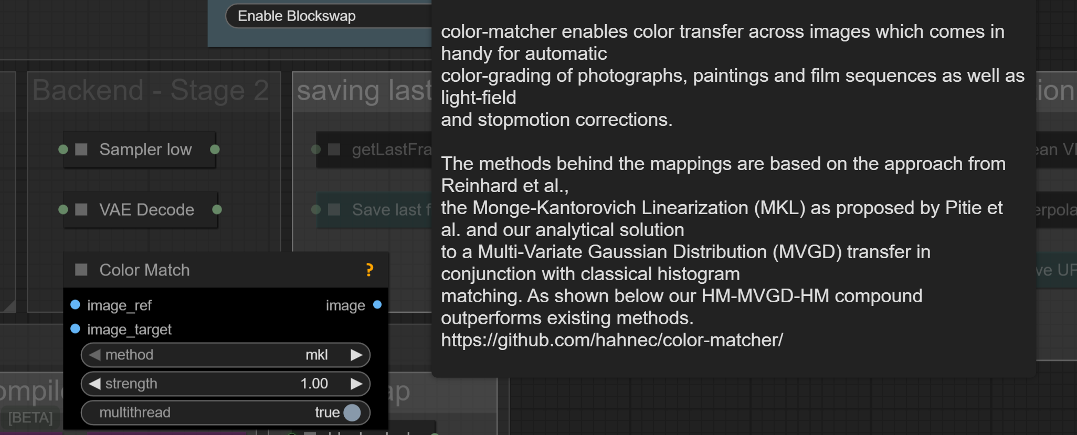
Task: Click the image output connector dot
Action: coord(377,305)
